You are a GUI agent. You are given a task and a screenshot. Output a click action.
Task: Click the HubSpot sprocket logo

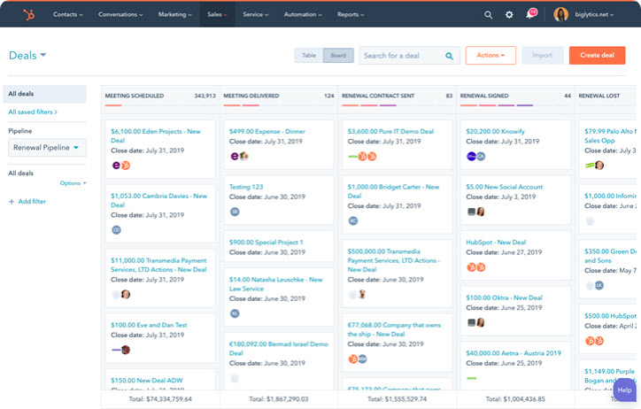[28, 15]
